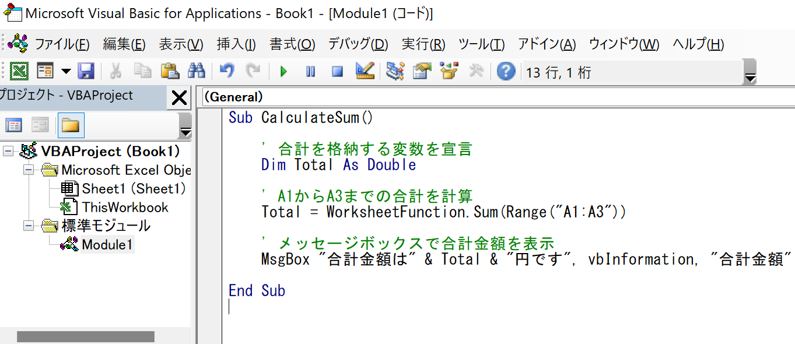Image resolution: width=795 pixels, height=344 pixels.
Task: Open the デバッグ(D) menu
Action: 358,44
